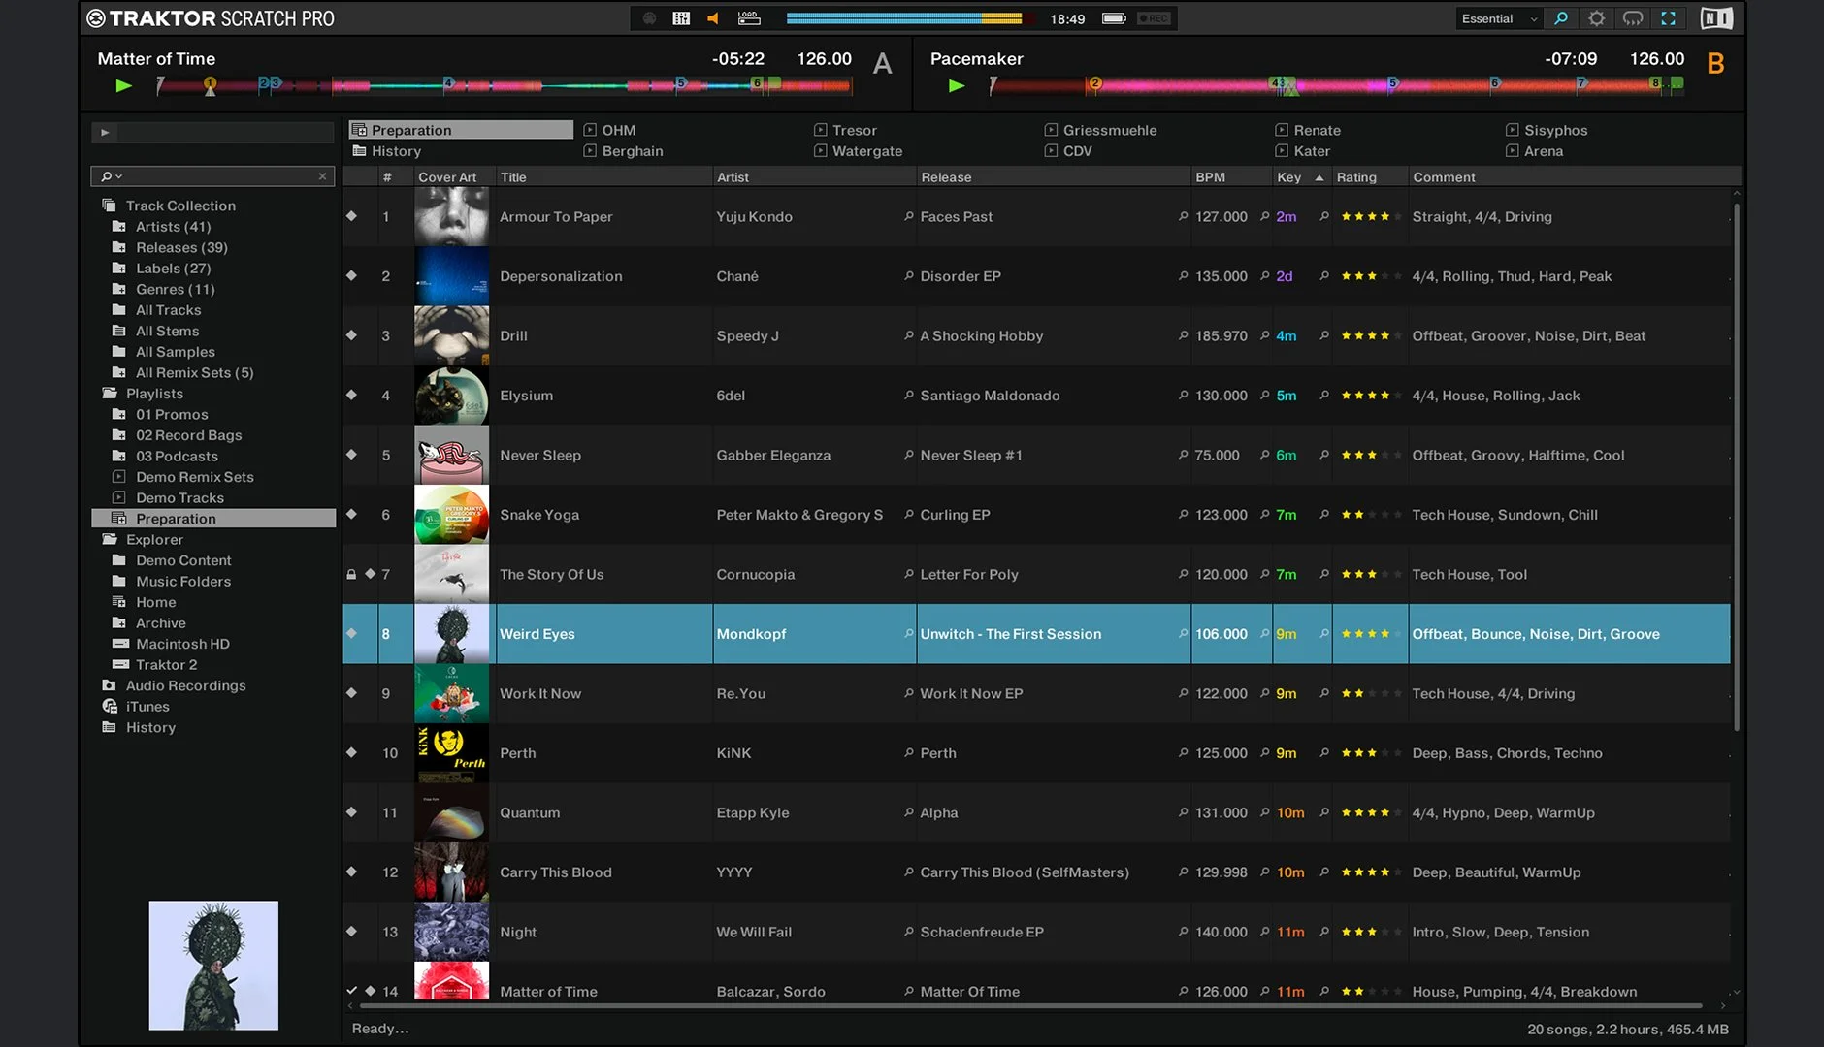This screenshot has width=1824, height=1047.
Task: Toggle cruise mode headphones icon
Action: [x=1633, y=18]
